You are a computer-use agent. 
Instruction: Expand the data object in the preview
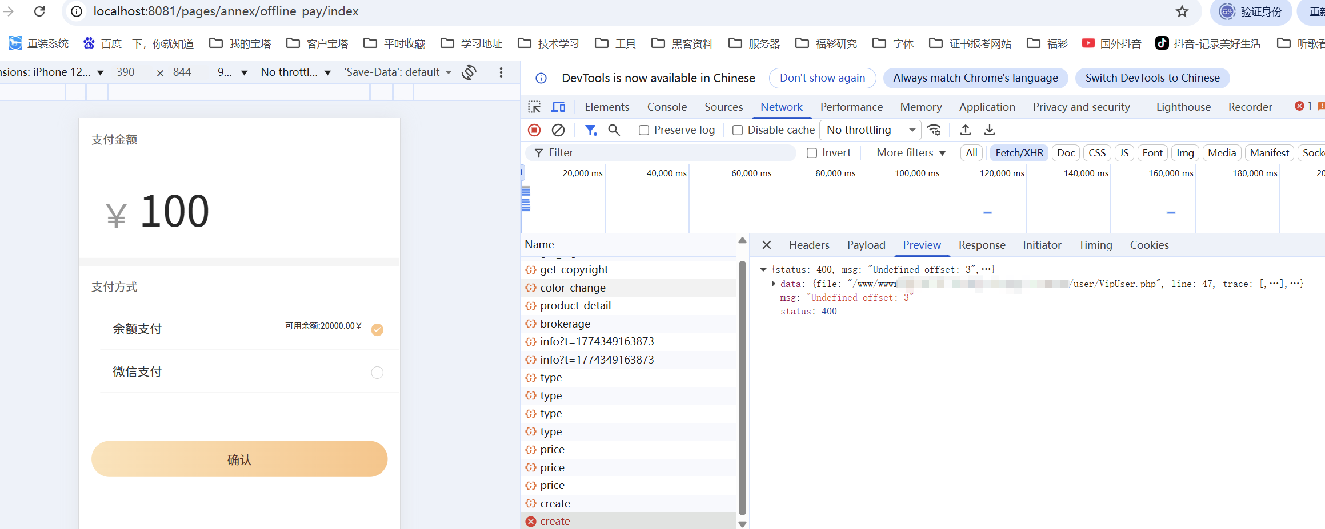pos(773,284)
